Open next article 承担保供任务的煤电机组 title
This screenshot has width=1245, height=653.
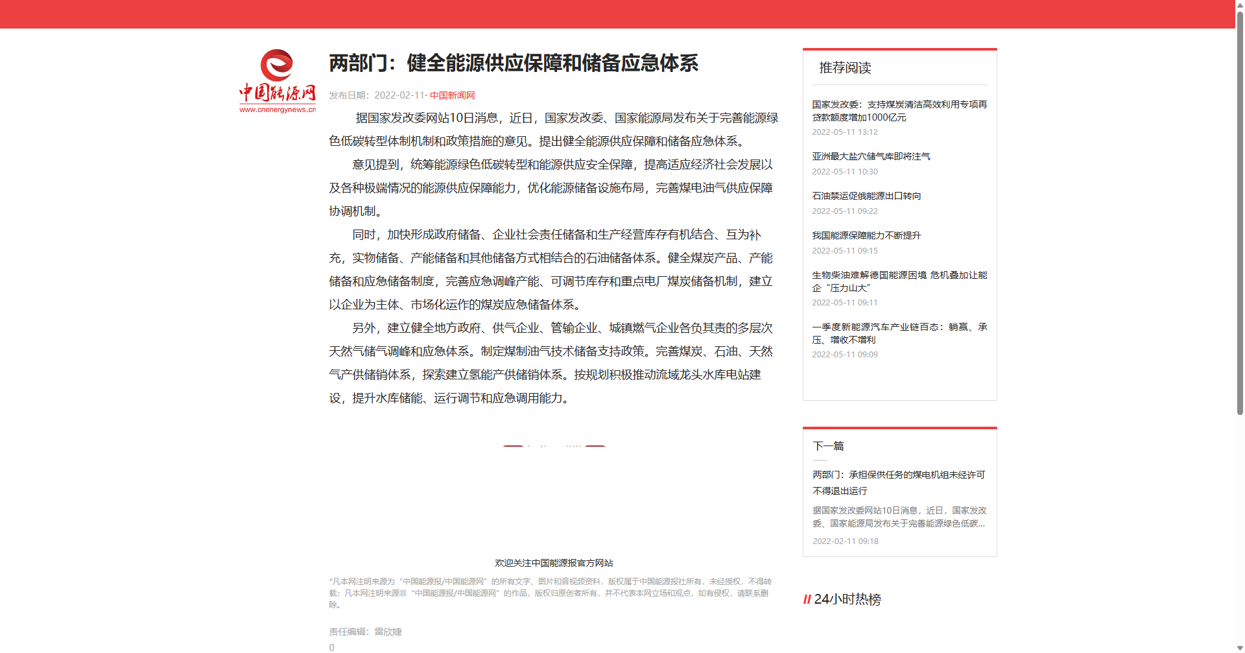(x=899, y=482)
